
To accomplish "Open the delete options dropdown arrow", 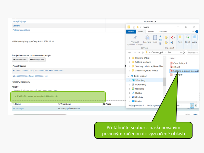I will pyautogui.click(x=174, y=37).
